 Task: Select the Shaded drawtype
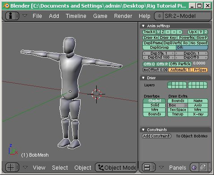[154, 101]
